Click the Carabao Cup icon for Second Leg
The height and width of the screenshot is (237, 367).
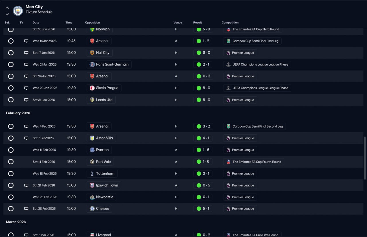tap(228, 126)
